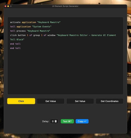Choose the Get Value action

tap(51, 101)
